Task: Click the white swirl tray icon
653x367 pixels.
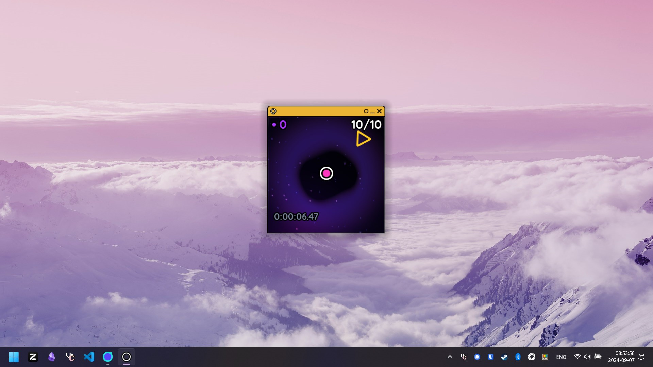Action: coord(532,357)
